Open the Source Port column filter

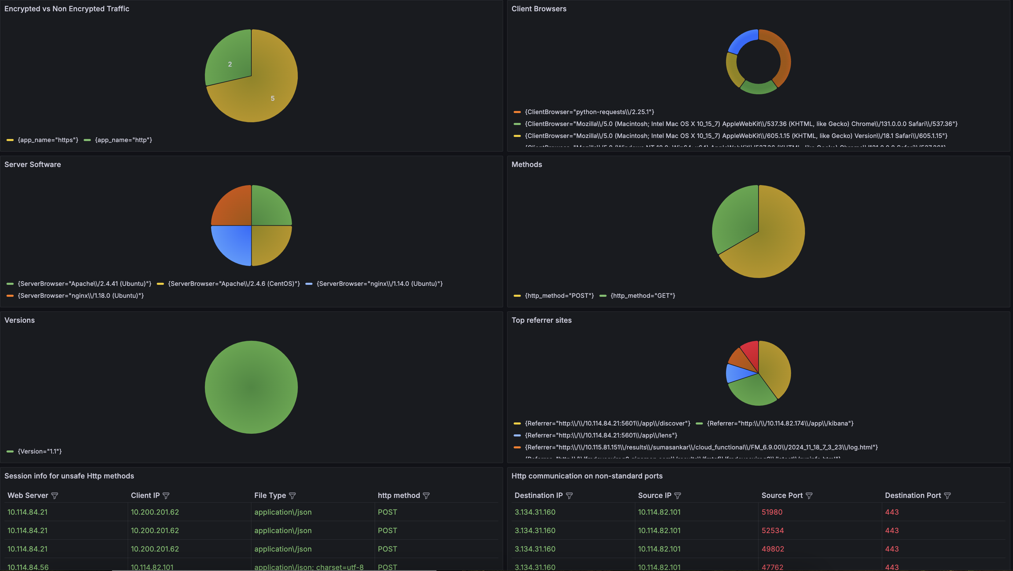pos(809,496)
